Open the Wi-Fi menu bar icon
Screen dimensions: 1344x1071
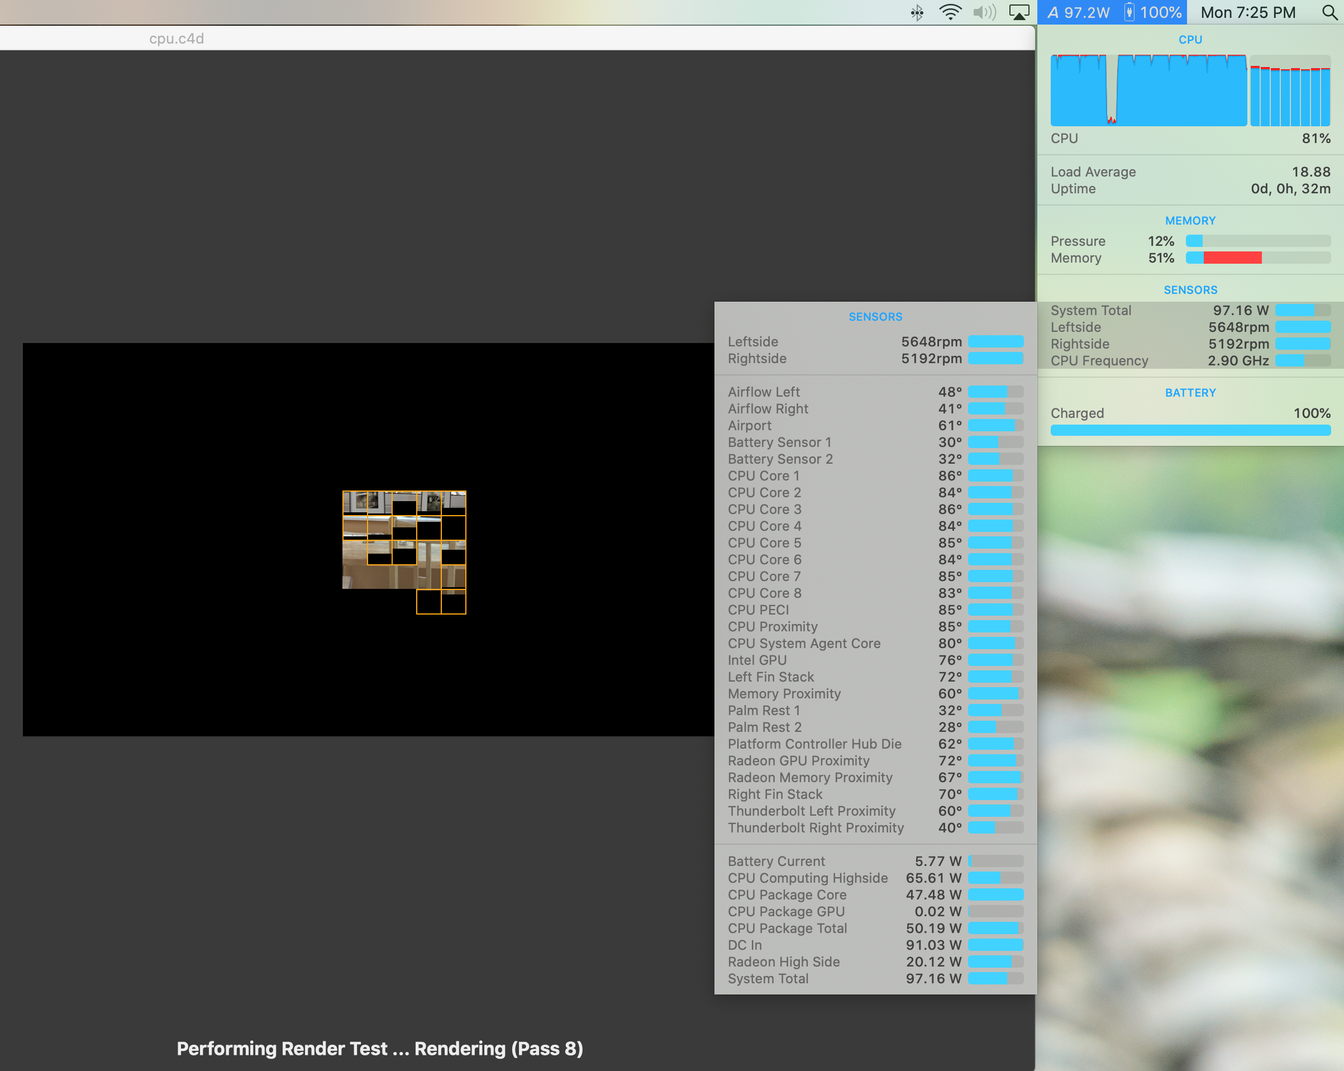[x=950, y=12]
